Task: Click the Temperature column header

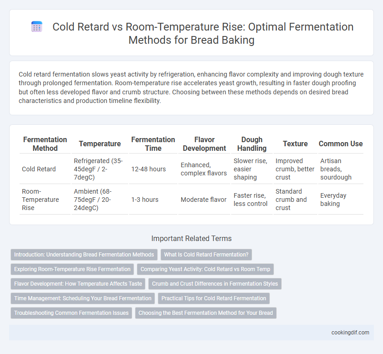Action: click(100, 144)
